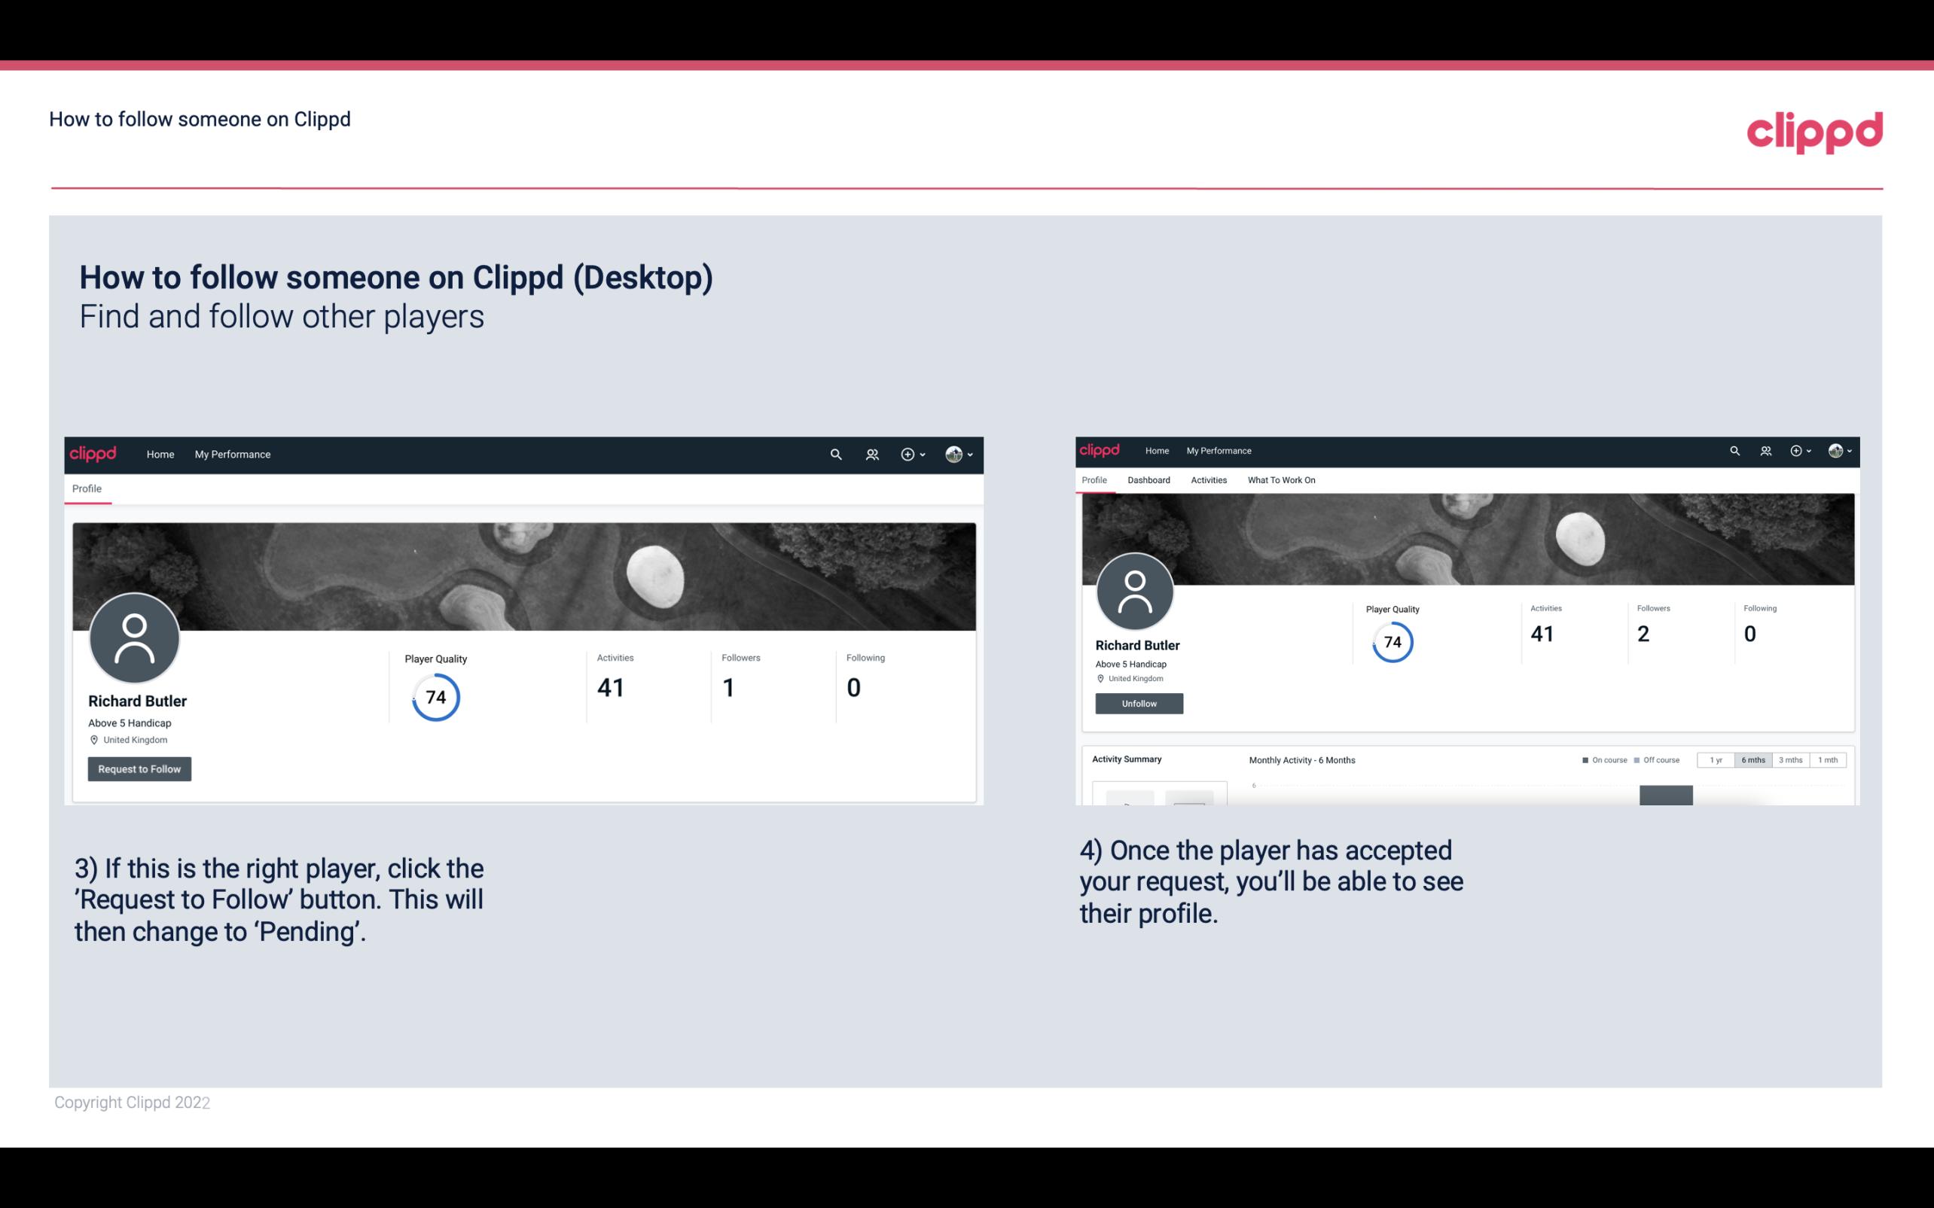This screenshot has height=1208, width=1934.
Task: Click the location pin icon on profile
Action: point(95,739)
